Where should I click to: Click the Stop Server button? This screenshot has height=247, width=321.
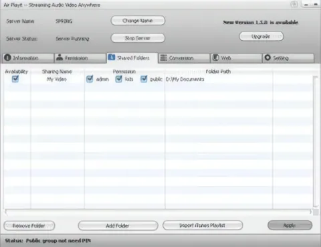click(x=138, y=38)
